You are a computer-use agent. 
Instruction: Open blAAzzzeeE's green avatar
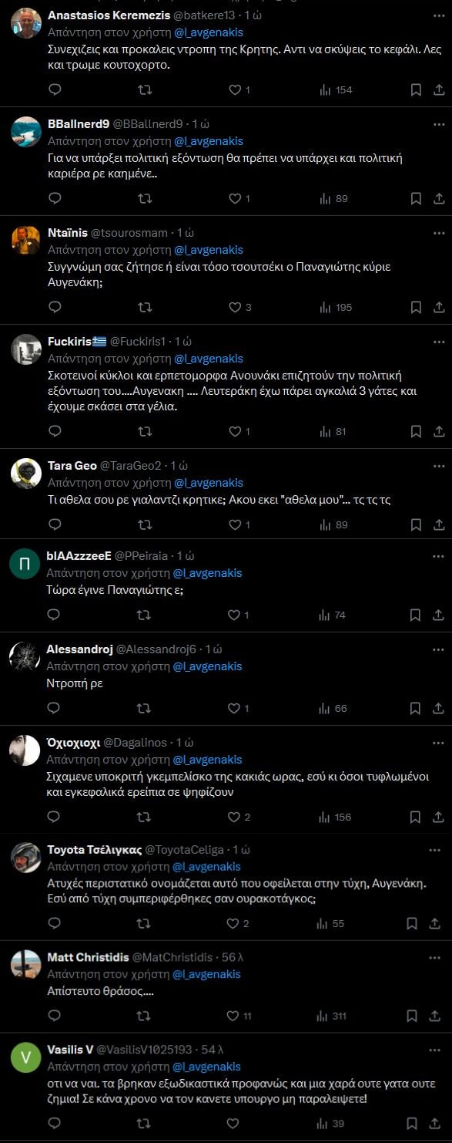click(x=25, y=565)
